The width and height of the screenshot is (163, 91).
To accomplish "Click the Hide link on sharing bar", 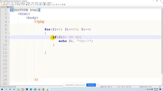I will pyautogui.click(x=98, y=85).
